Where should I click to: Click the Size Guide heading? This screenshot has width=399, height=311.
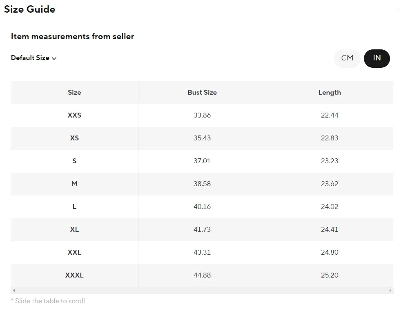pyautogui.click(x=30, y=9)
